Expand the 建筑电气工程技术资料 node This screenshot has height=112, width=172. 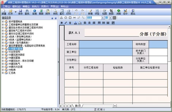click(3, 31)
